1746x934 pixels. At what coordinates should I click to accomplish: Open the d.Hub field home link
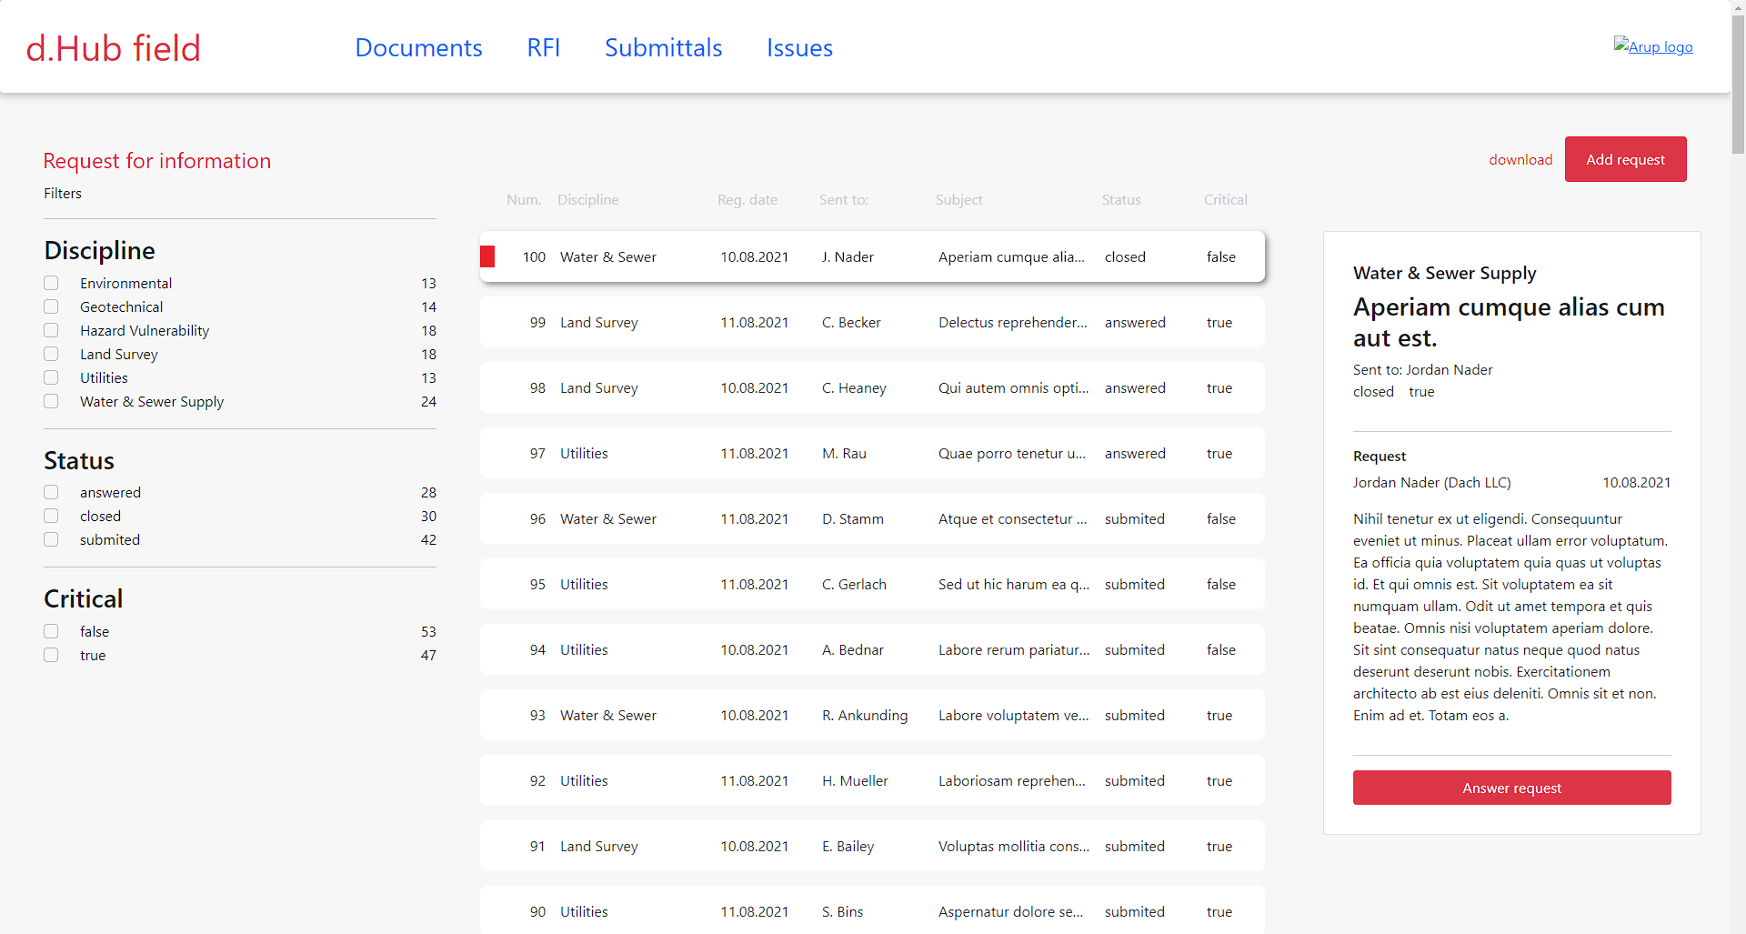113,48
